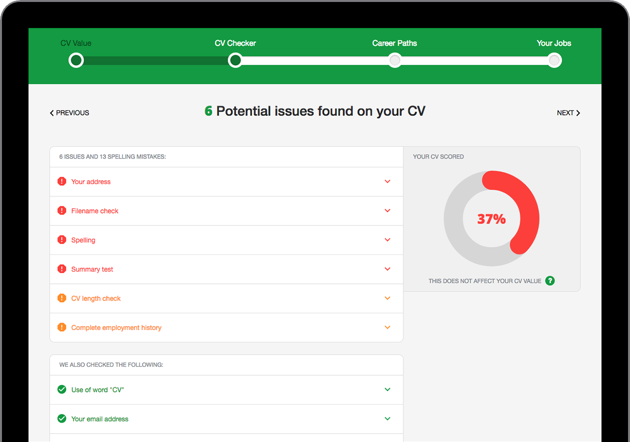Open the Your email address text
Screen dimensions: 630x442
point(100,419)
